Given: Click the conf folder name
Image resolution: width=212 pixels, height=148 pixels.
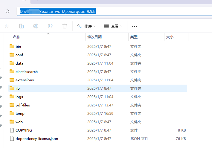Looking at the screenshot, I should click(19, 55).
